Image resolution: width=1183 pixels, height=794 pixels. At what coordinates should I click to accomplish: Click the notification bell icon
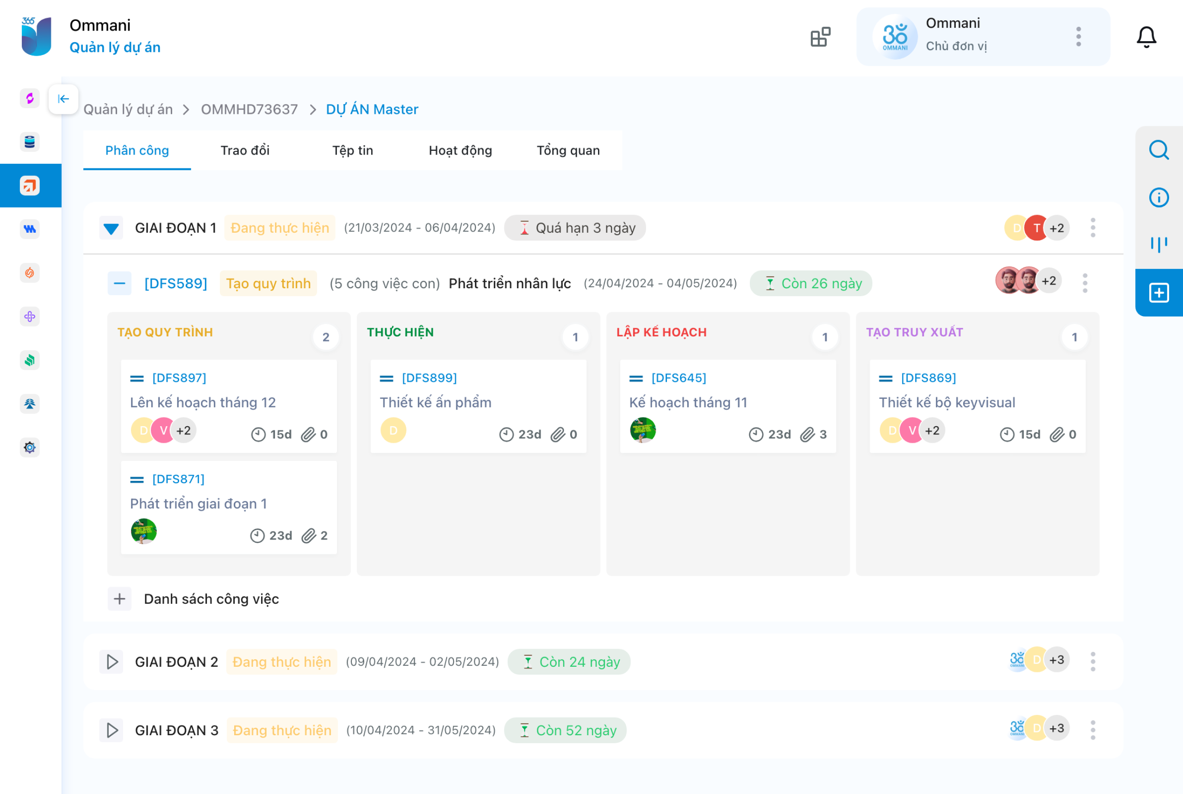(x=1146, y=37)
